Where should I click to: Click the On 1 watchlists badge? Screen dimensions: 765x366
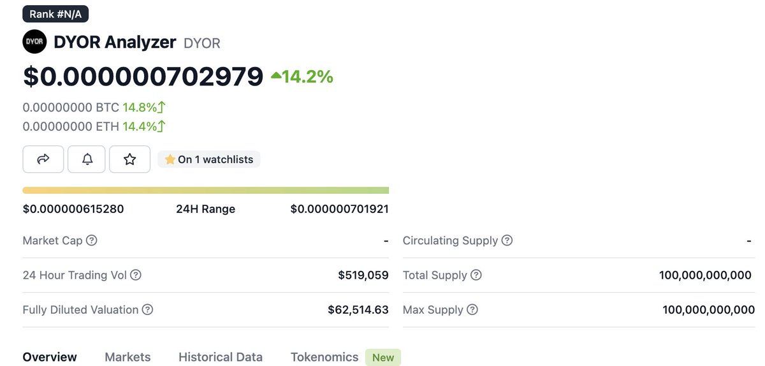(x=209, y=159)
